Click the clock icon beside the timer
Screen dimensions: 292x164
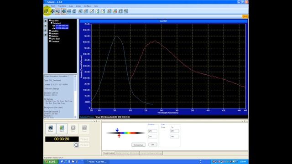click(x=76, y=145)
